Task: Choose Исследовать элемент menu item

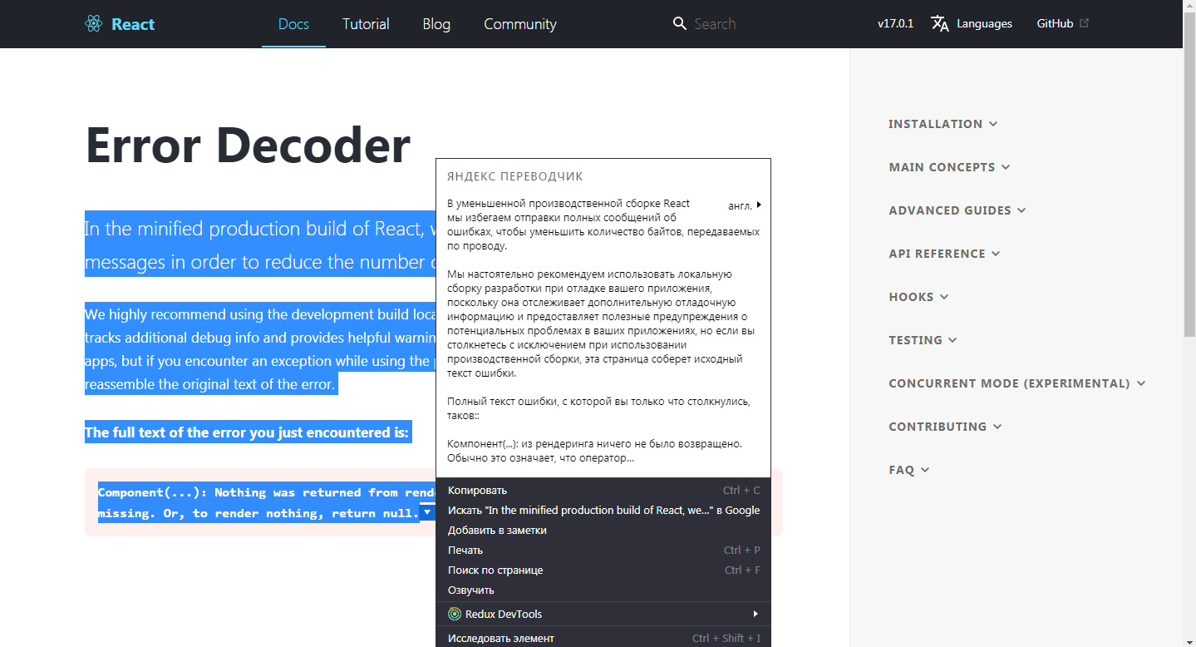Action: click(x=603, y=639)
